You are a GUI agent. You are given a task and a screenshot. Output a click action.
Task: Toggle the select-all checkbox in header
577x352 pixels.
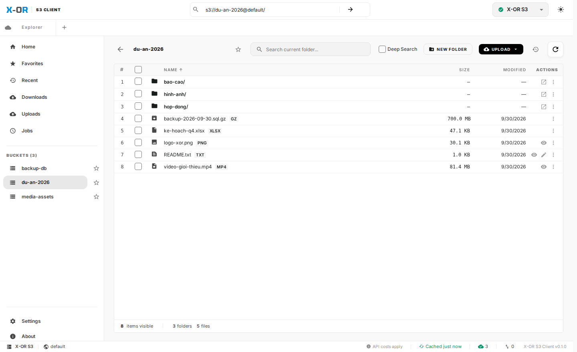[x=138, y=70]
